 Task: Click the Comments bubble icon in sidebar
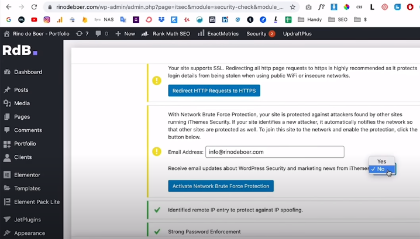(x=7, y=130)
